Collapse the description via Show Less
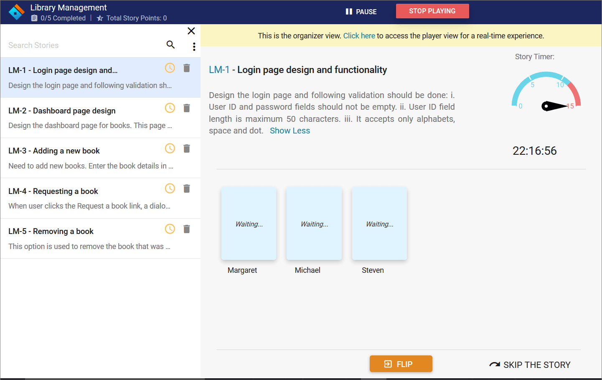This screenshot has height=380, width=602. coord(290,130)
